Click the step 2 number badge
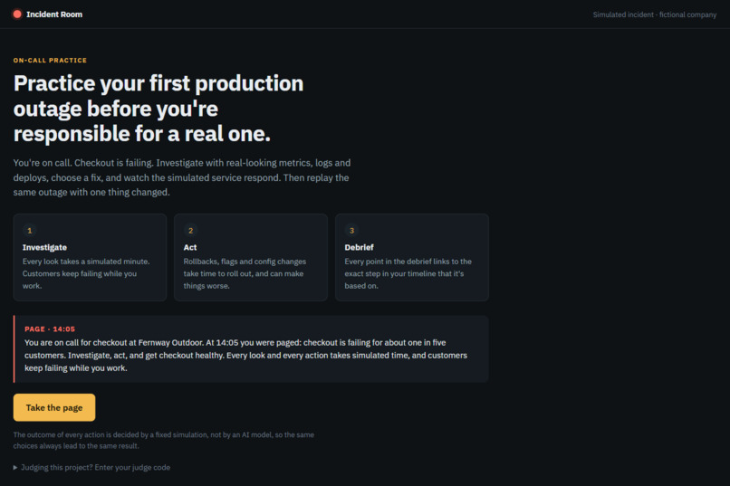 click(190, 230)
